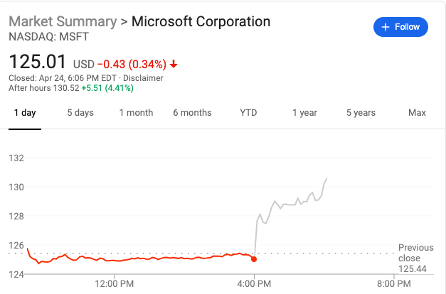This screenshot has height=294, width=446.
Task: Switch to the 1 year range
Action: (x=304, y=113)
